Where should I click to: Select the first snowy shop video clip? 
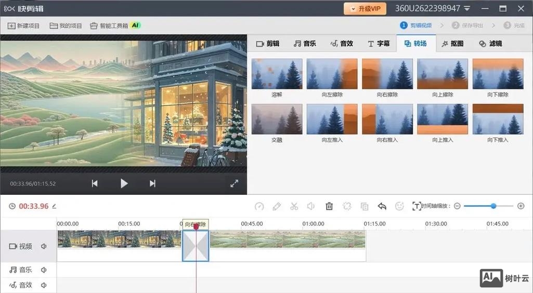point(119,239)
